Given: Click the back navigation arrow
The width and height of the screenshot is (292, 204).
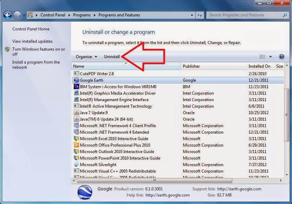Looking at the screenshot, I should point(8,15).
